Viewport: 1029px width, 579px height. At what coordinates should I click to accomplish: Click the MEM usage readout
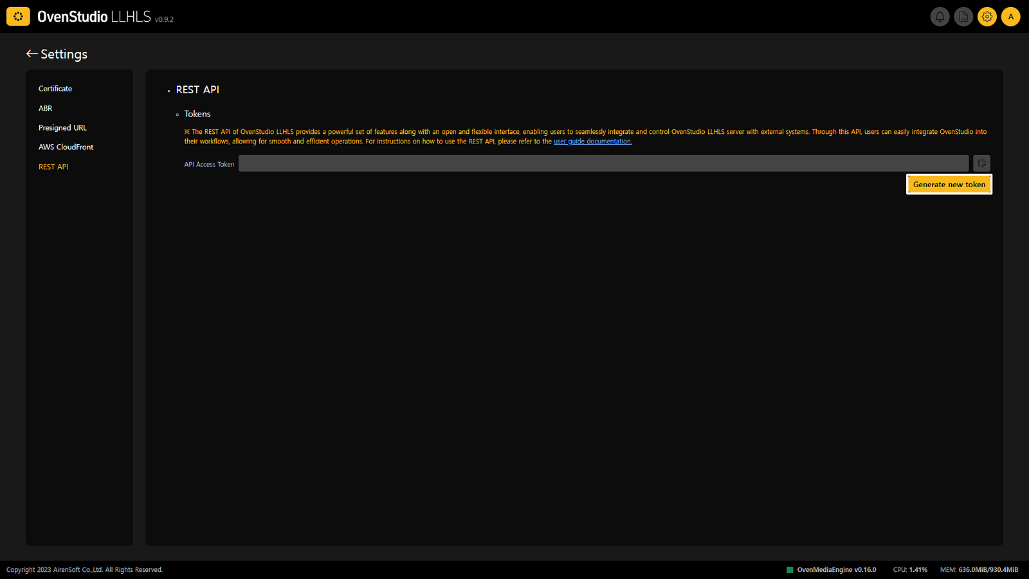[979, 570]
